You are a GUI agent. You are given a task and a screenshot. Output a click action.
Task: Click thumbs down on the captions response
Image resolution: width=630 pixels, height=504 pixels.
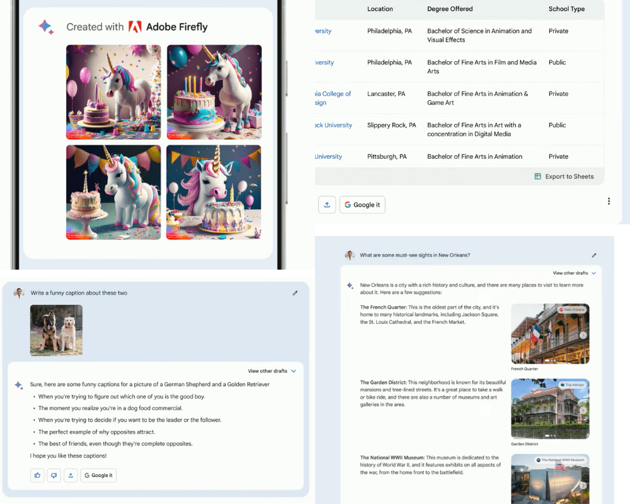click(x=54, y=476)
